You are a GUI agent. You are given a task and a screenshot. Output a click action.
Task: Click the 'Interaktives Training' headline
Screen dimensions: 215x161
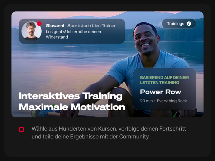71,96
